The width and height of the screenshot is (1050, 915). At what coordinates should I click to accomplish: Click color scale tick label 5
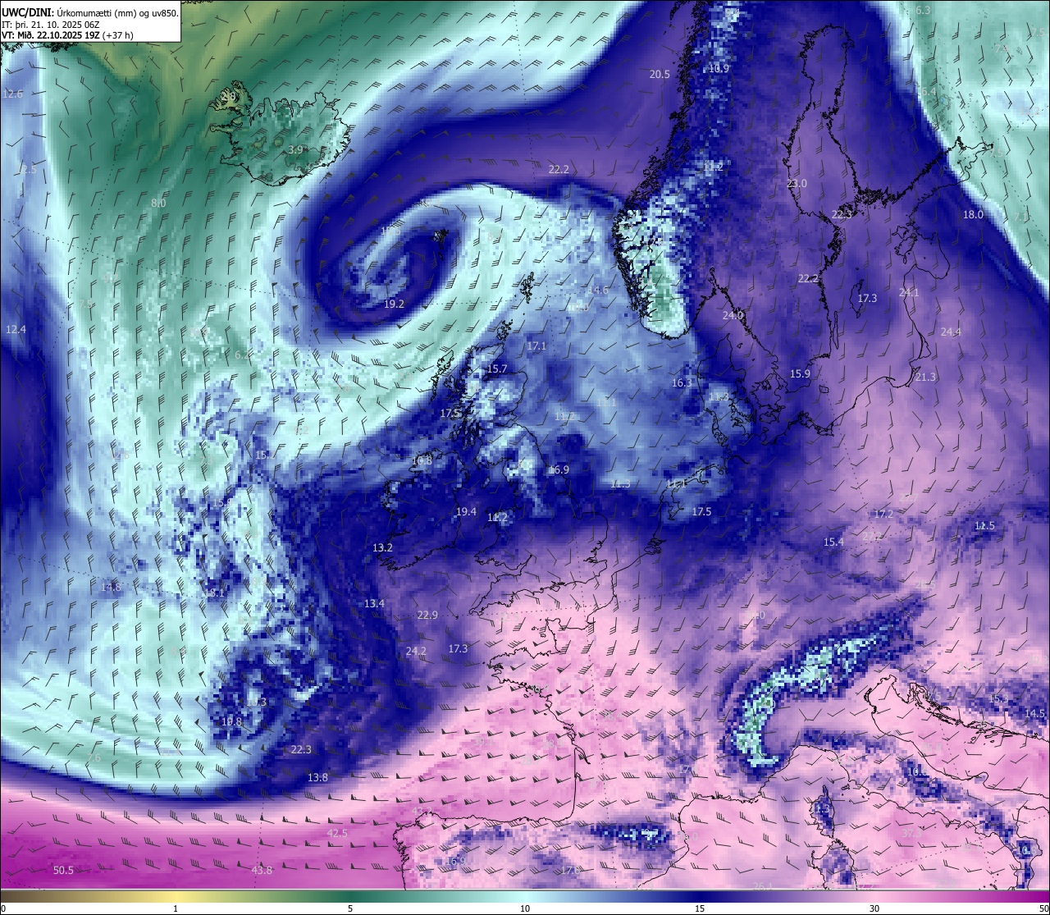point(350,908)
